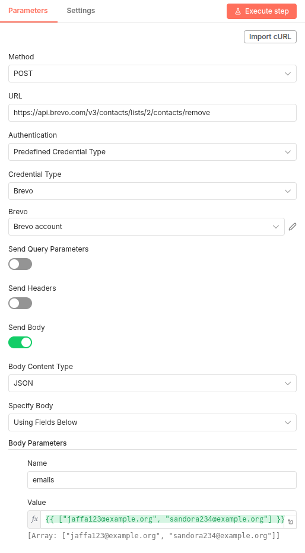The height and width of the screenshot is (553, 305).
Task: Click the Send Headers label
Action: click(32, 288)
